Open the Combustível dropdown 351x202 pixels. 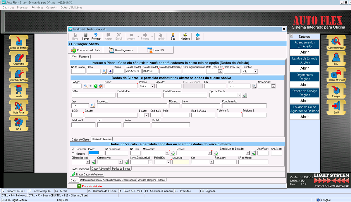tap(120, 162)
